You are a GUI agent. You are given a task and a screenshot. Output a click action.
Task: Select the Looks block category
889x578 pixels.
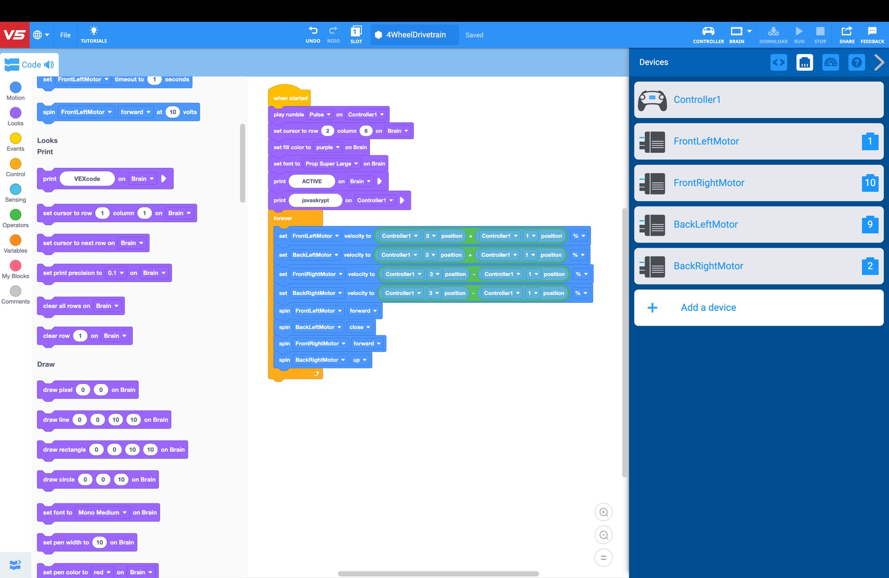[x=15, y=117]
